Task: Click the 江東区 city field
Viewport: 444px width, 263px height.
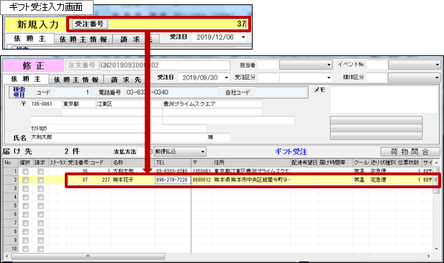Action: (129, 104)
